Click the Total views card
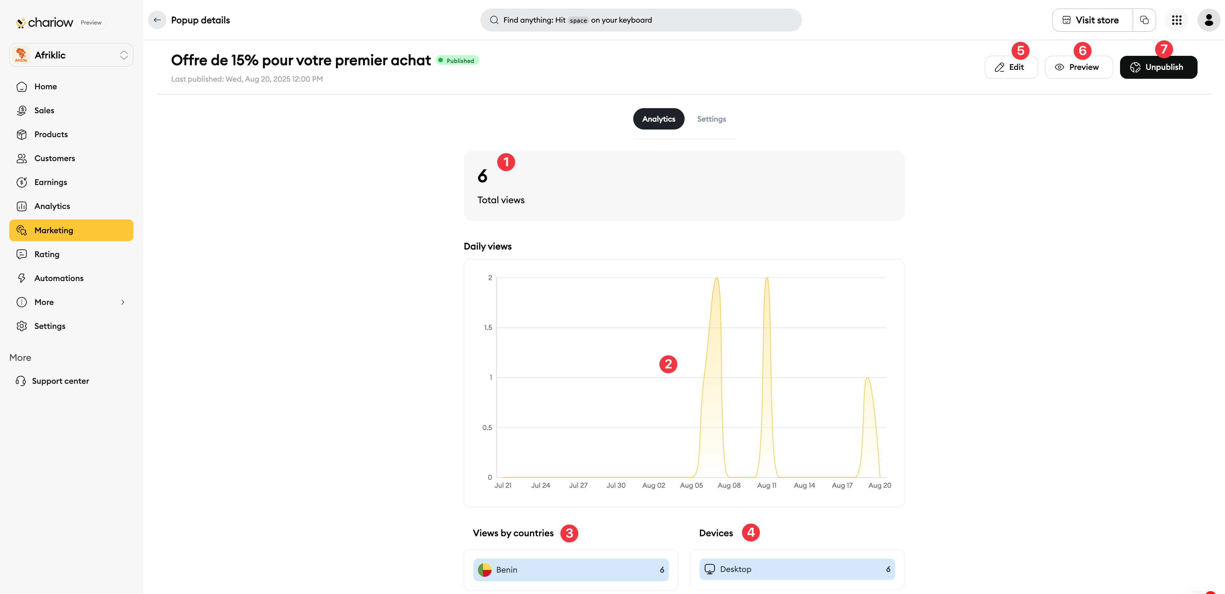Screen dimensions: 1225x594 click(684, 186)
